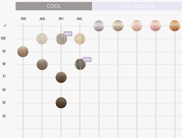182x138 pixels.
Task: Click the /60 column label
Action: [x=23, y=19]
